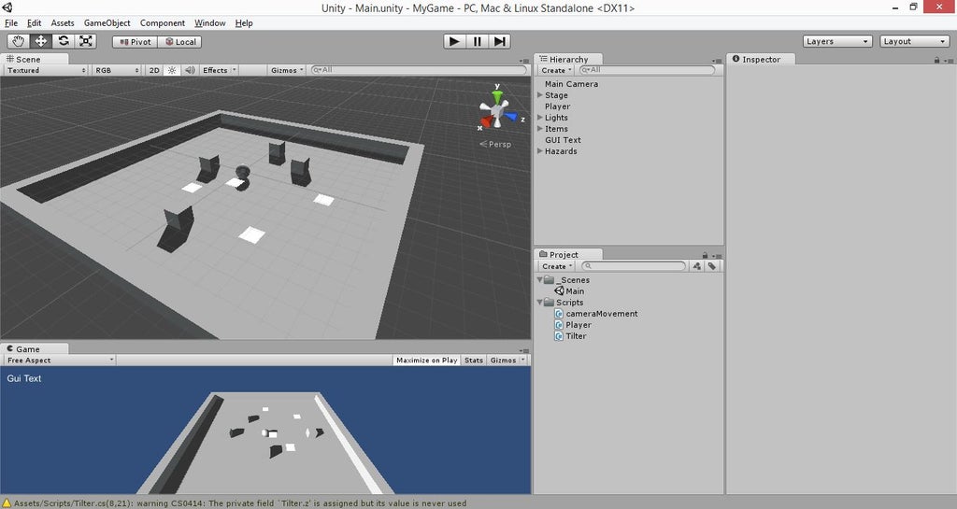Click the CS0414 warning in status bar
This screenshot has width=957, height=509.
(x=240, y=503)
